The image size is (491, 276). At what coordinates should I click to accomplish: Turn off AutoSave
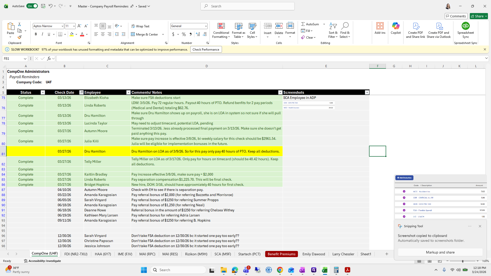(32, 6)
